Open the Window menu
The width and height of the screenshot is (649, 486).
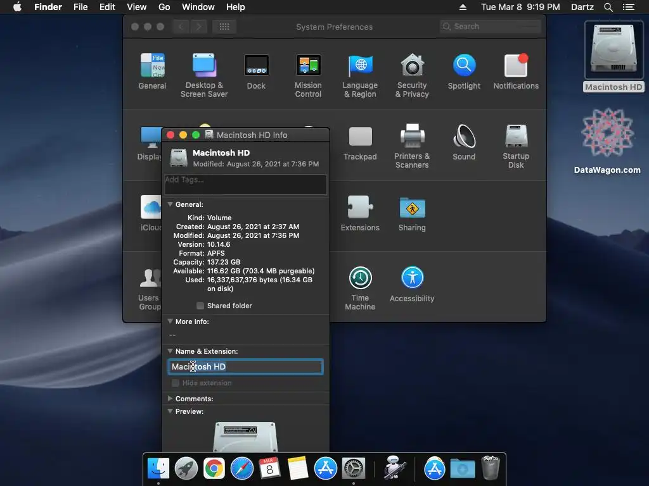click(198, 7)
